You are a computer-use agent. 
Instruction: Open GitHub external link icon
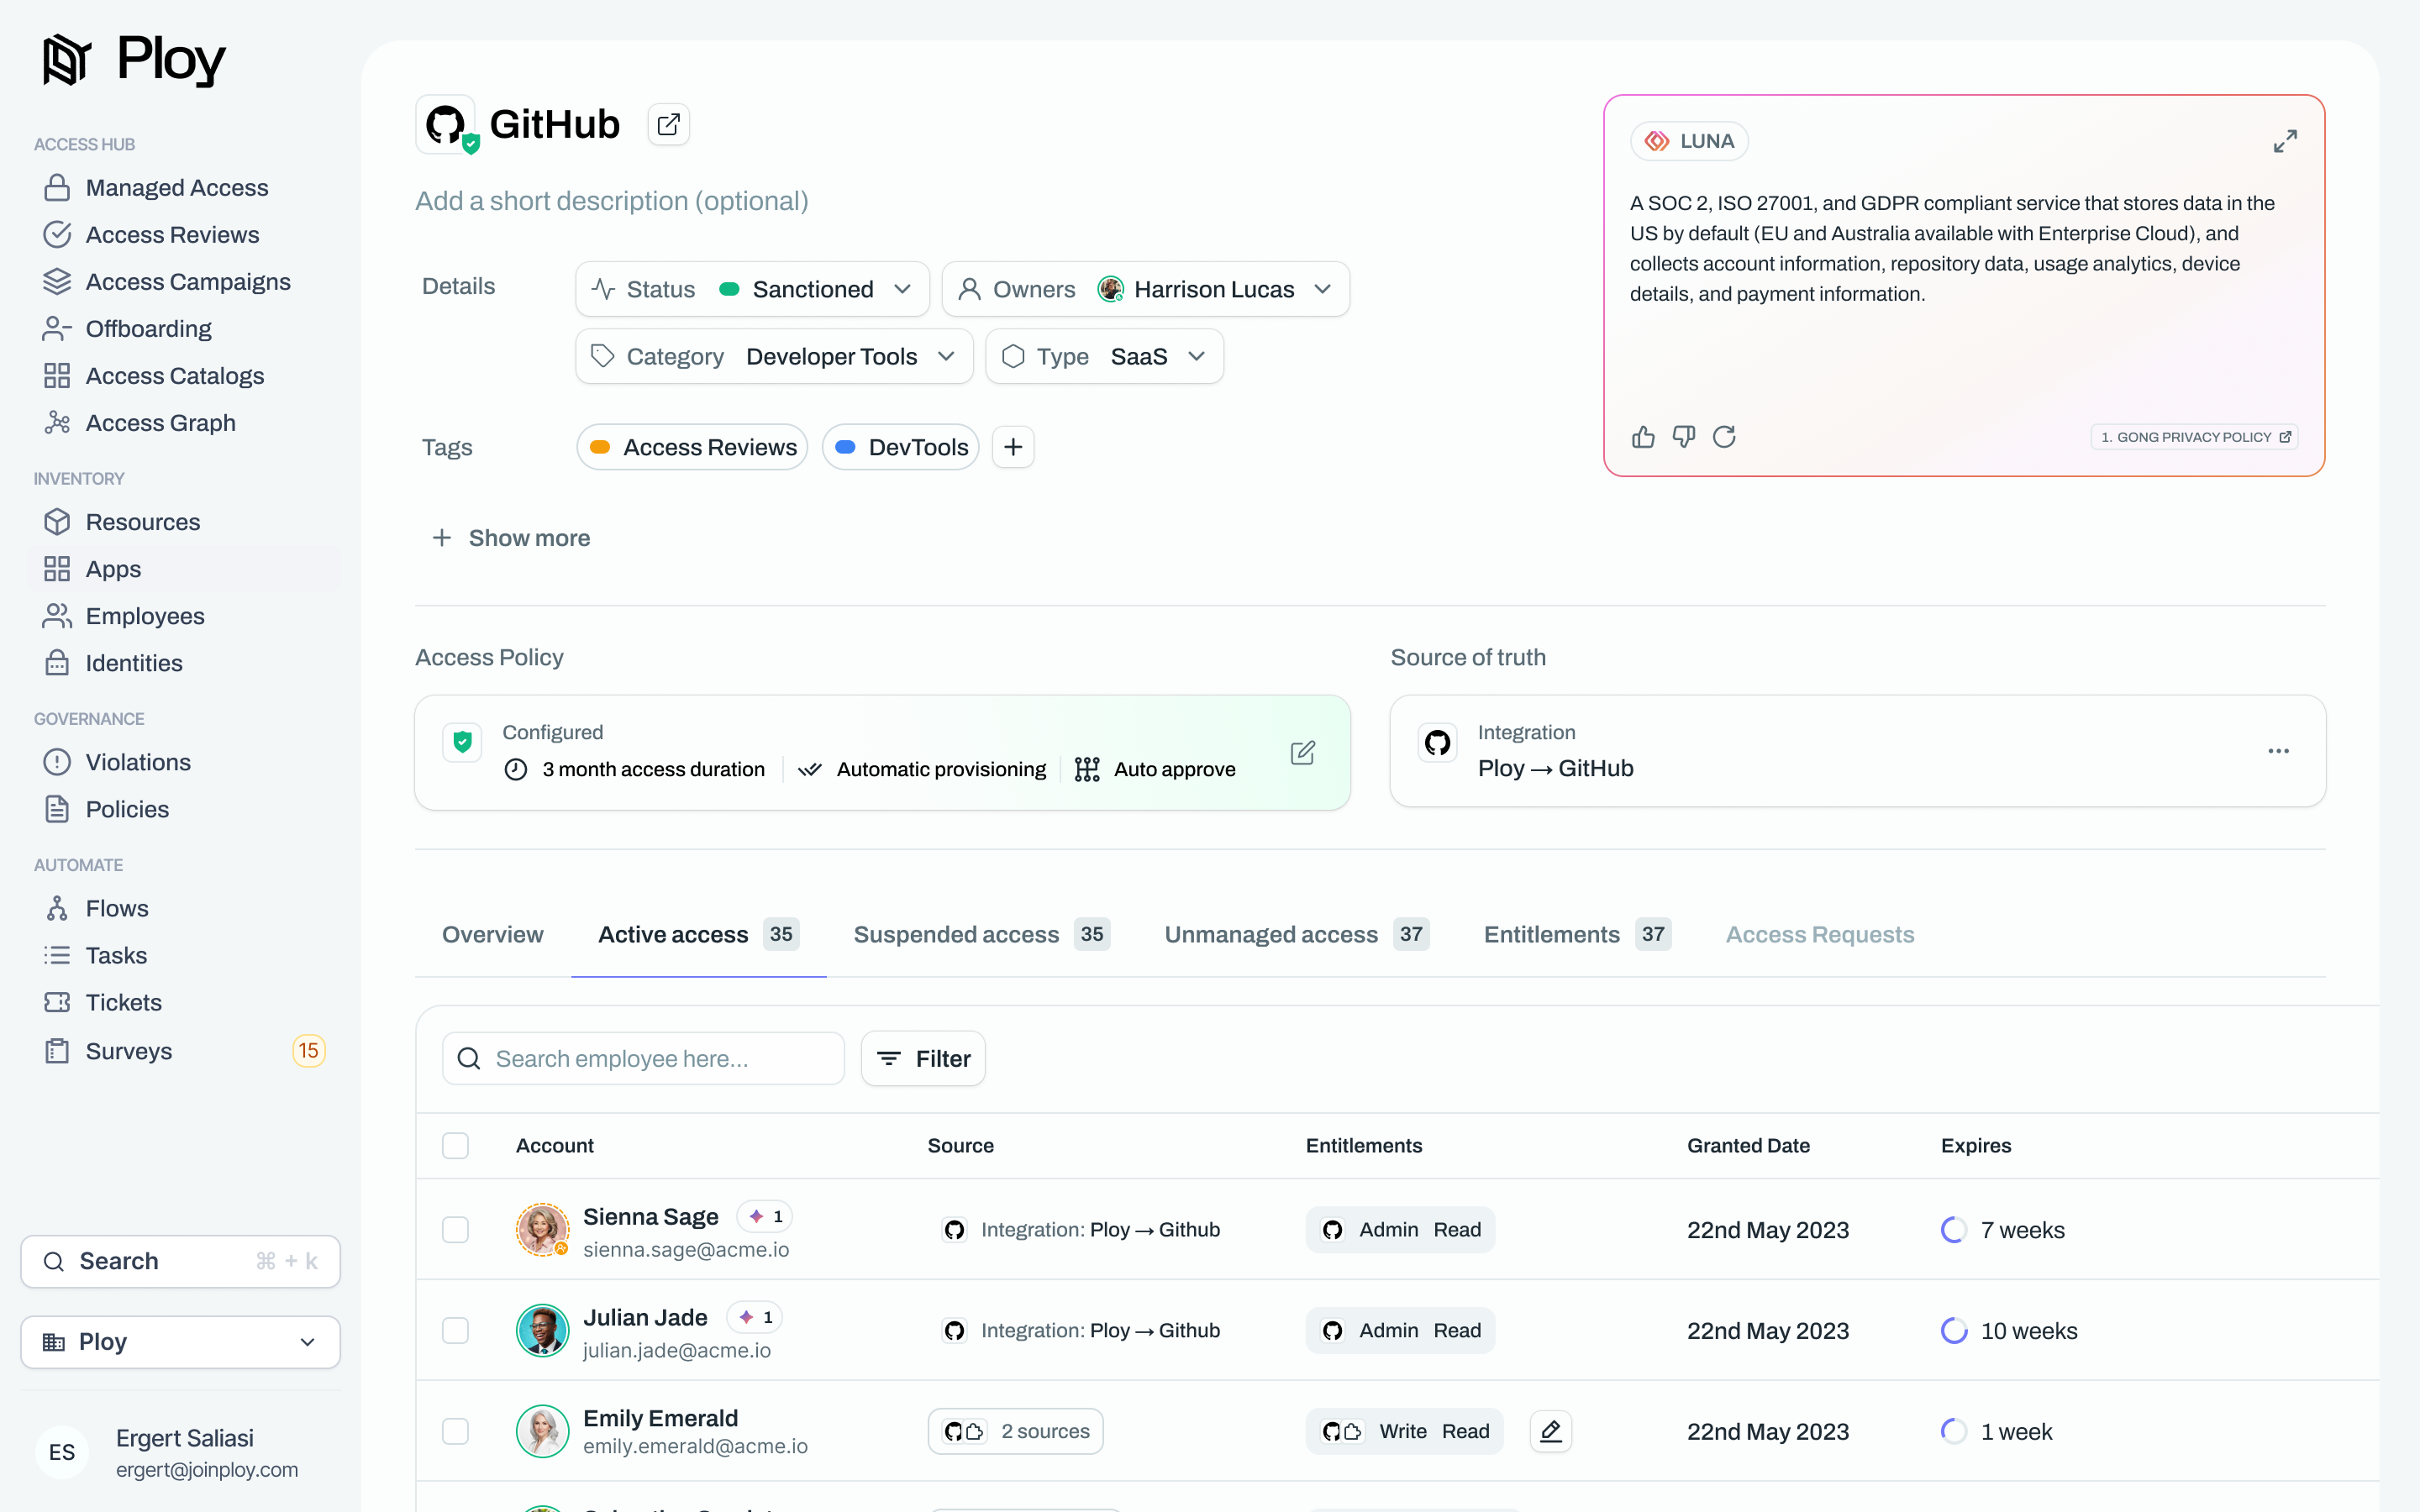[668, 124]
